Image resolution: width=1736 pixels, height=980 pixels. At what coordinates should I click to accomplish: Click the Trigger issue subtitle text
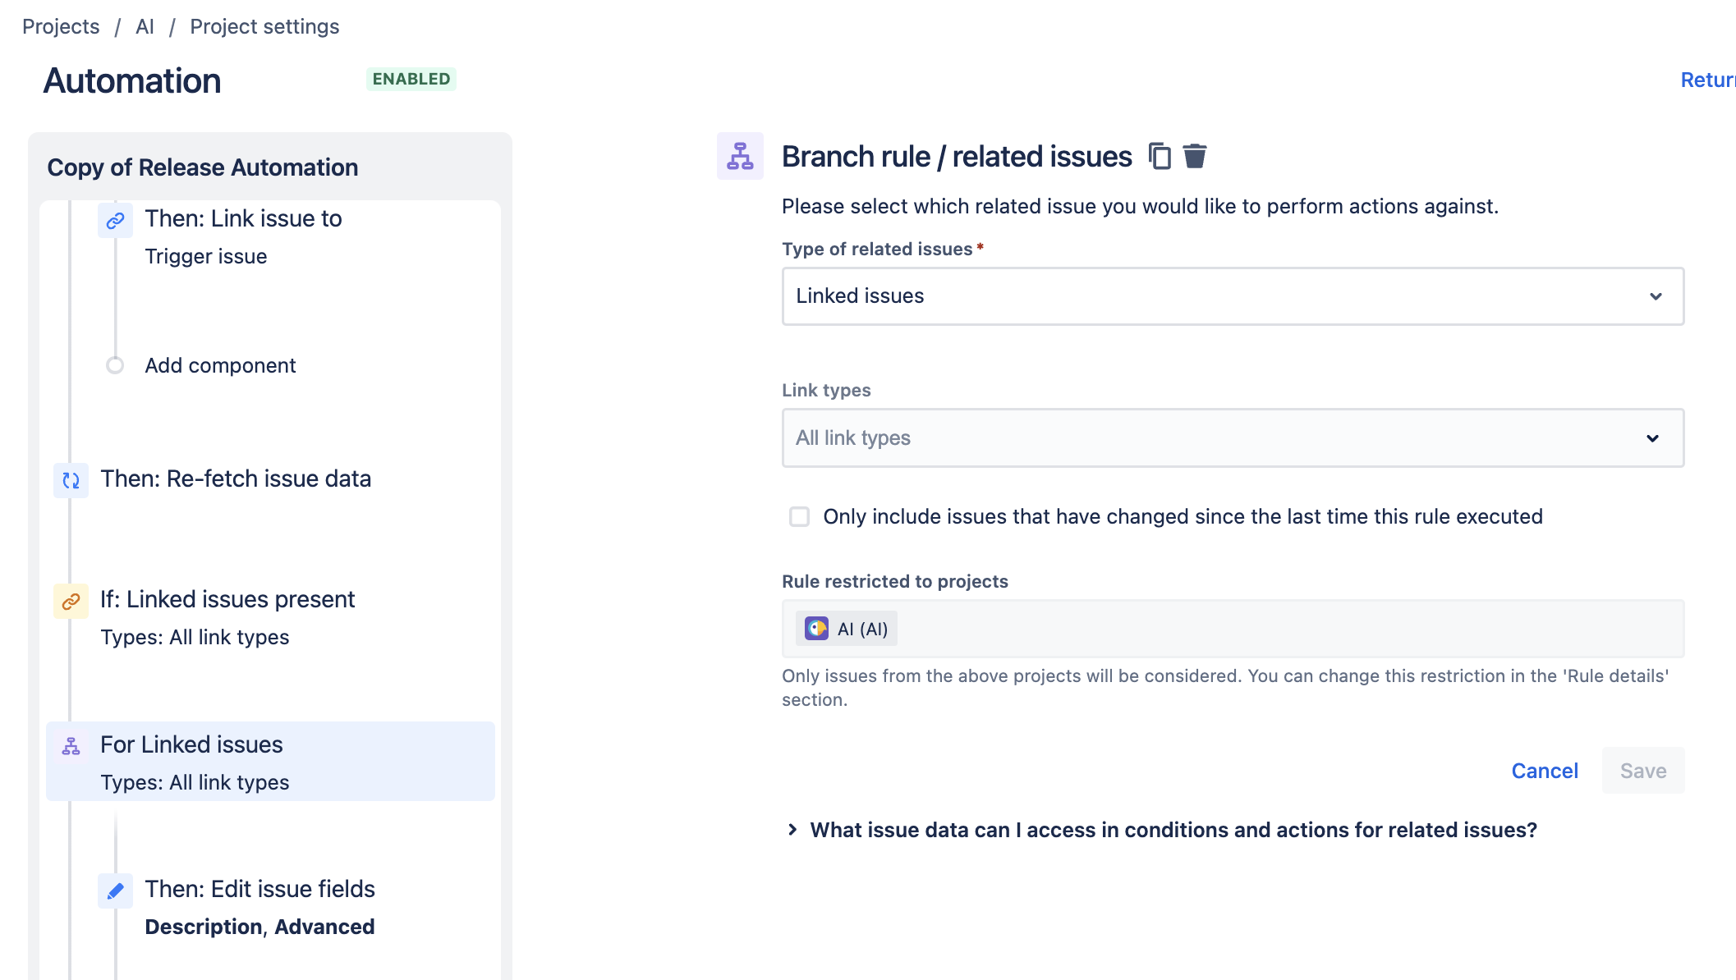click(x=206, y=256)
